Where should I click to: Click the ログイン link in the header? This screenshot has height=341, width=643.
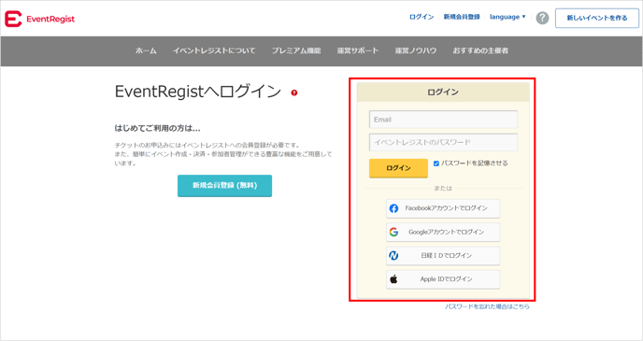coord(422,17)
